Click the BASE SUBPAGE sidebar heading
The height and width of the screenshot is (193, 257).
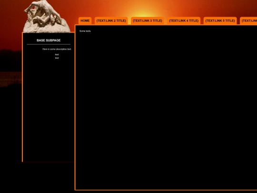coord(49,41)
